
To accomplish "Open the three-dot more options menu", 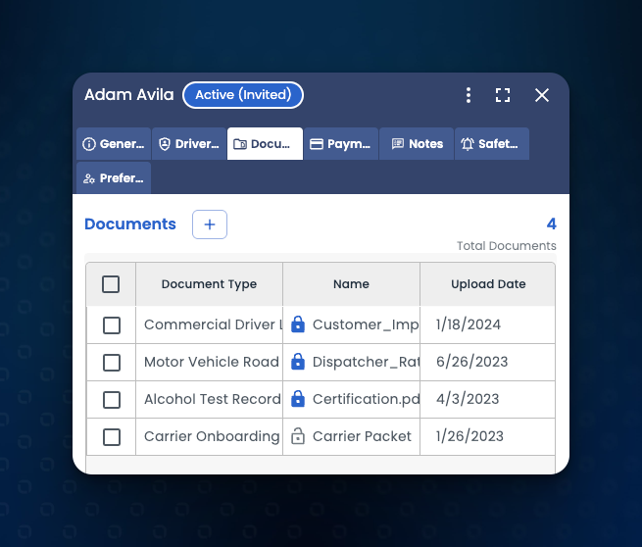I will click(x=469, y=95).
